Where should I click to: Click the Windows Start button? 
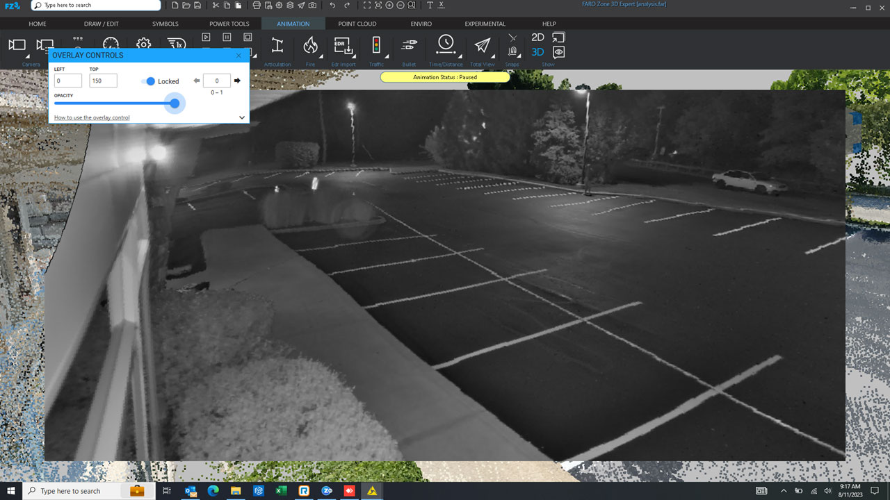pyautogui.click(x=11, y=491)
